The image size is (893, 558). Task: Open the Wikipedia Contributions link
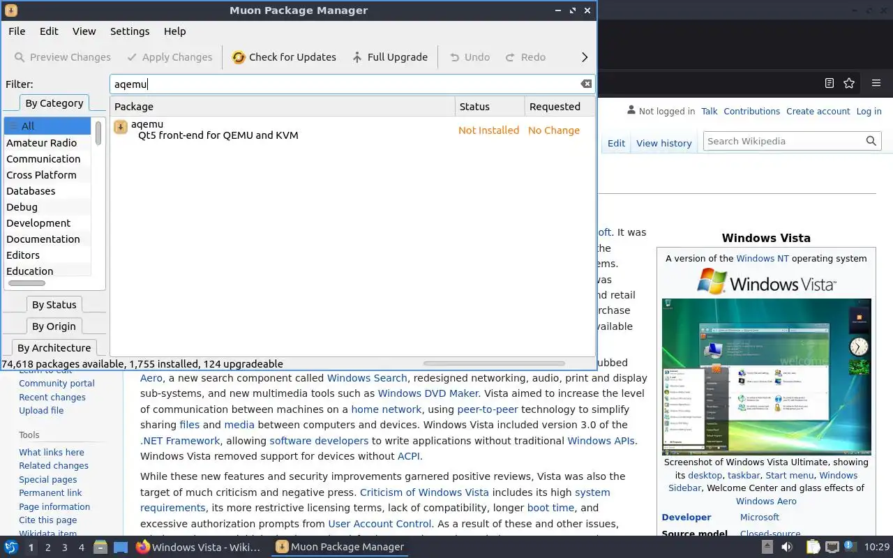coord(751,112)
